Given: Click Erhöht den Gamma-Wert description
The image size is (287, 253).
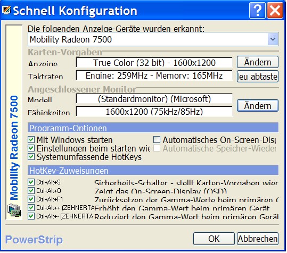Looking at the screenshot, I should [182, 208].
